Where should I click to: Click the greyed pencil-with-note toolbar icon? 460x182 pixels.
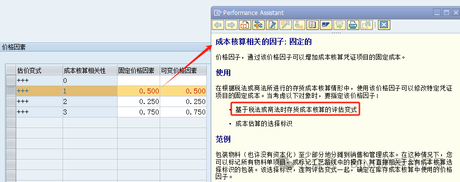(x=285, y=25)
